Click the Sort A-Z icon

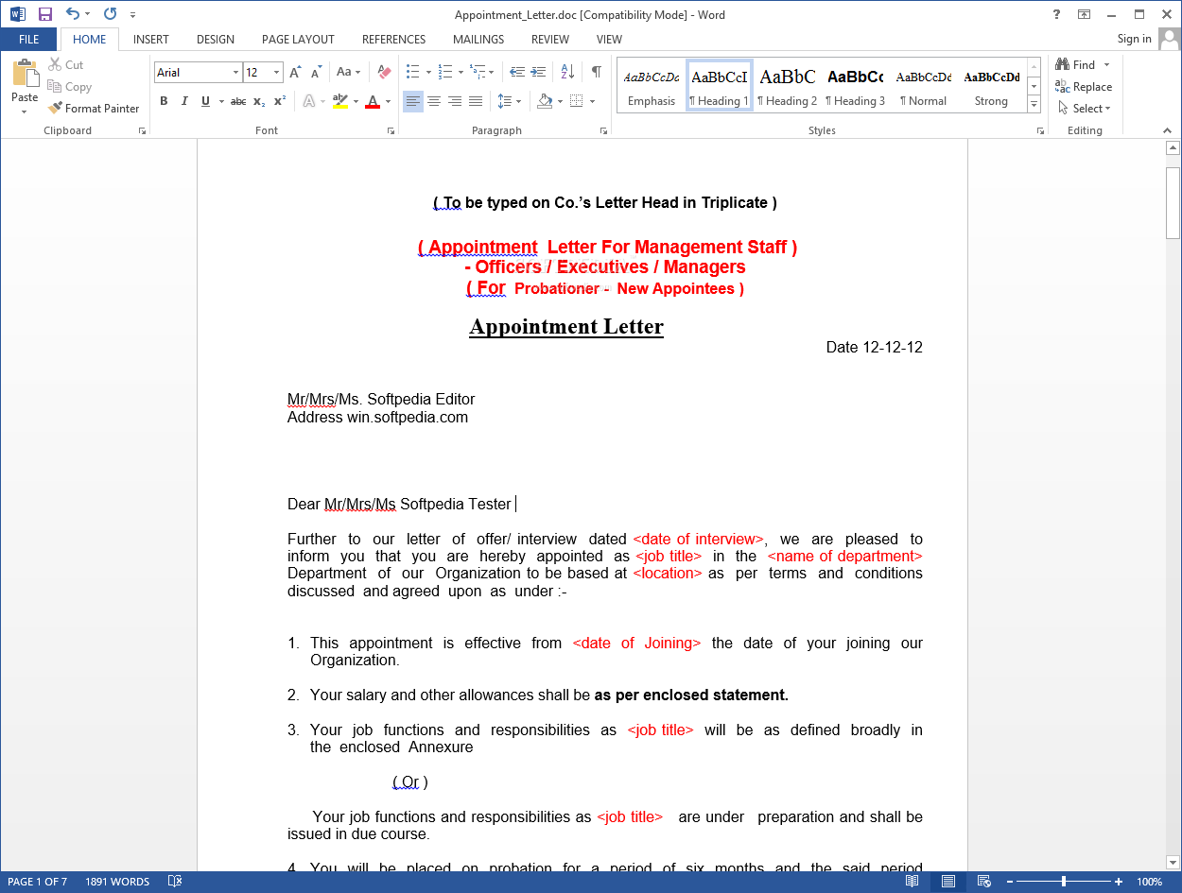567,73
